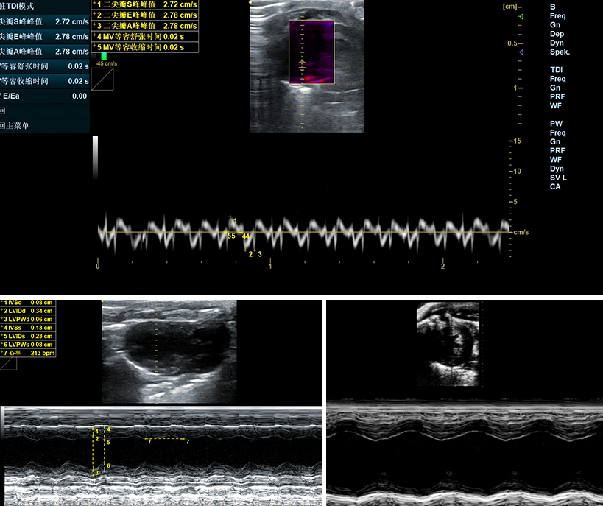
Task: Click Dep parameter label
Action: (557, 34)
